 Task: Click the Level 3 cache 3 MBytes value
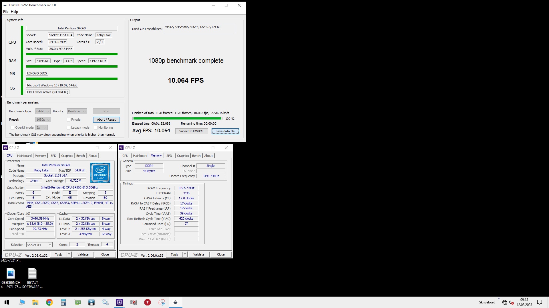pos(85,234)
